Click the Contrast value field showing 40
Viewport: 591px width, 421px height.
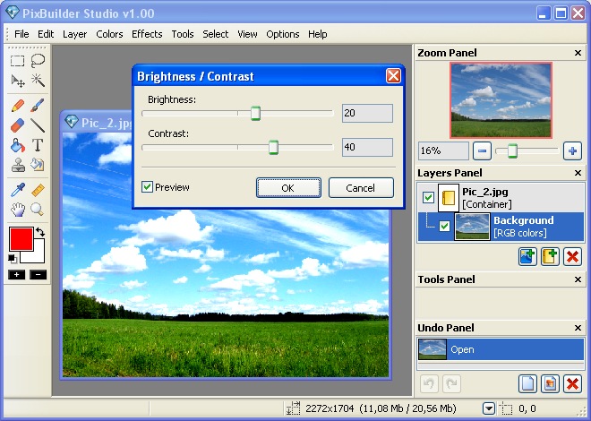tap(367, 147)
